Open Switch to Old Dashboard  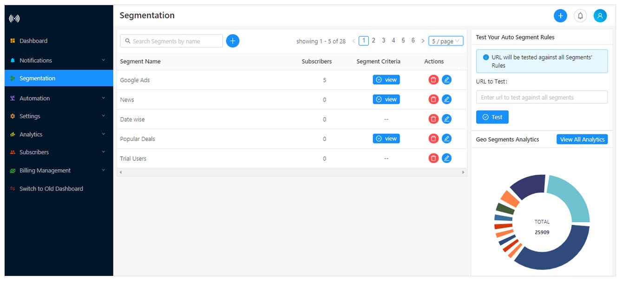point(59,189)
